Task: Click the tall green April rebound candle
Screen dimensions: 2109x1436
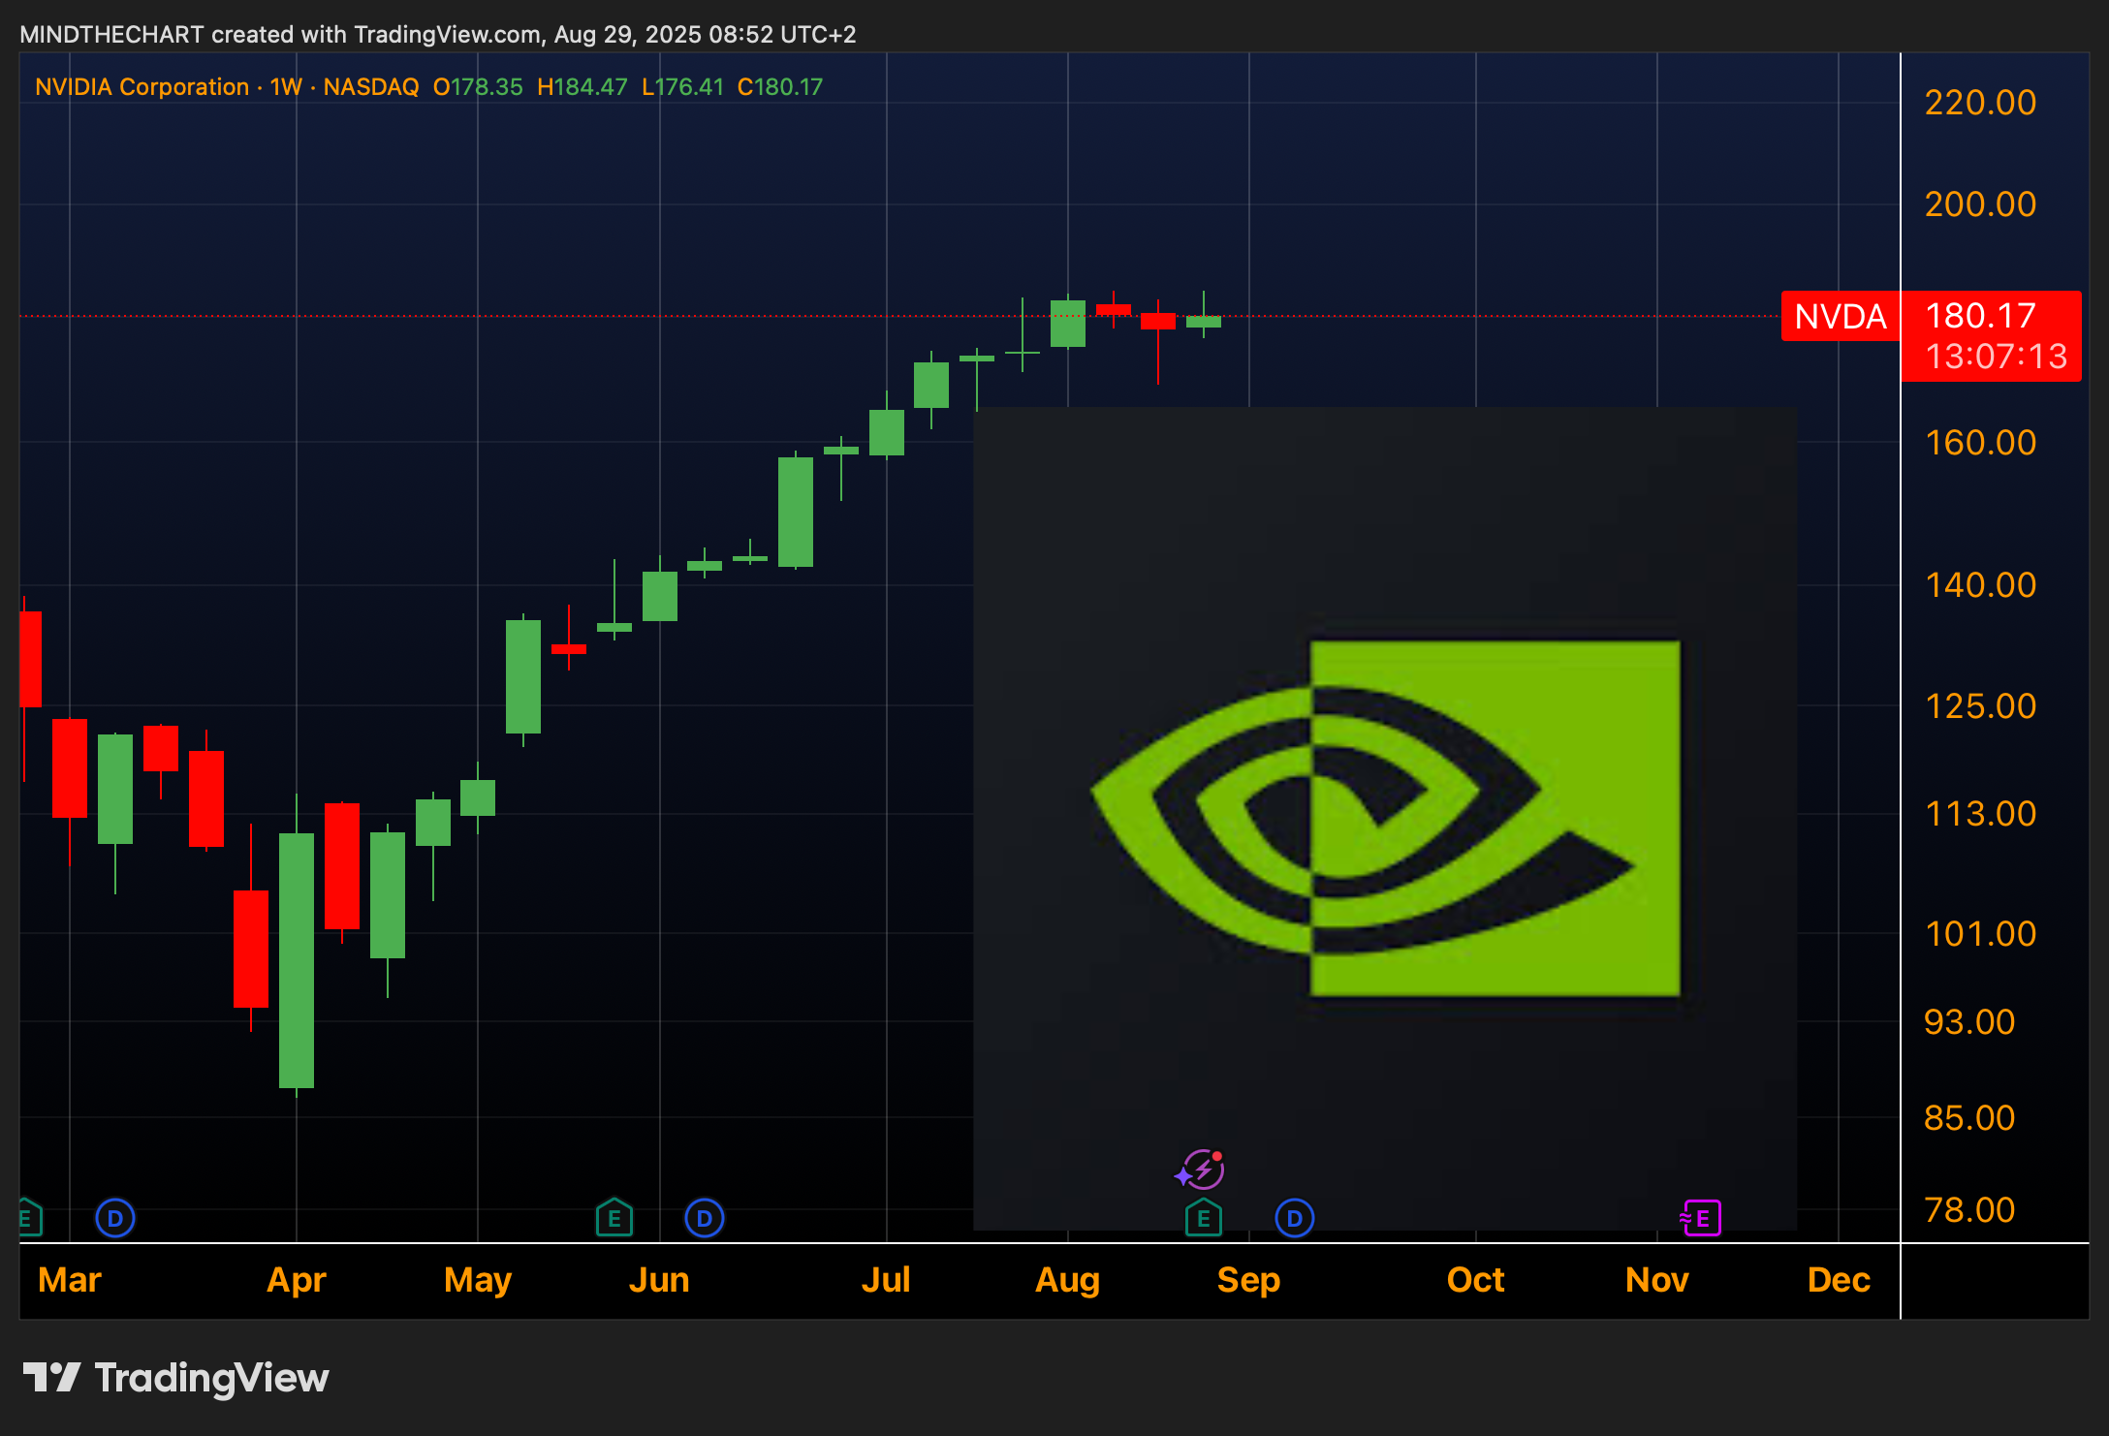Action: (x=297, y=959)
